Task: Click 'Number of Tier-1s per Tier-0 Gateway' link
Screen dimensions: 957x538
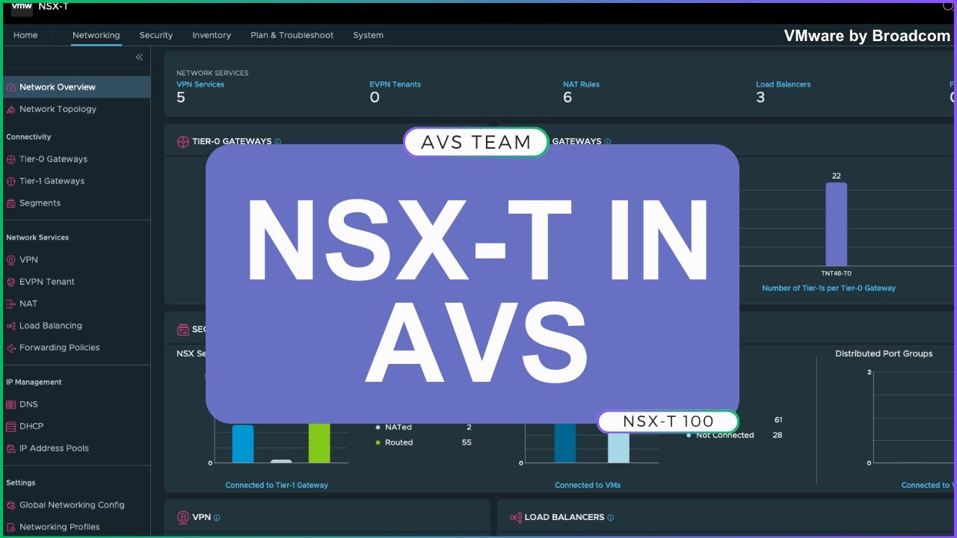Action: click(828, 288)
